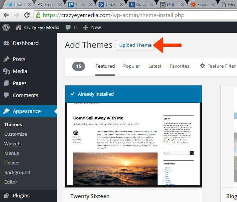237x202 pixels.
Task: Click the Already Installed banner
Action: (133, 94)
